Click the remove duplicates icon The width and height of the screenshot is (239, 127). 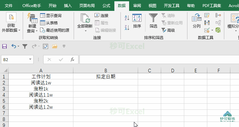(207, 23)
